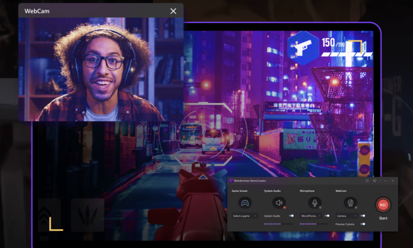The height and width of the screenshot is (248, 413).
Task: Click the triple-blade ability icon
Action: pyautogui.click(x=88, y=215)
